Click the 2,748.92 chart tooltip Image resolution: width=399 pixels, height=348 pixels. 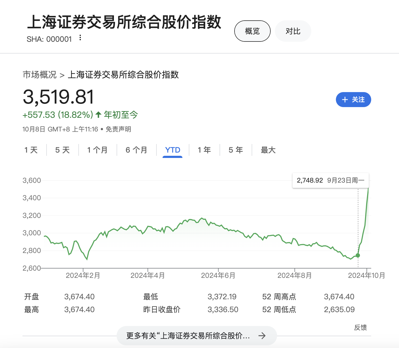point(331,180)
